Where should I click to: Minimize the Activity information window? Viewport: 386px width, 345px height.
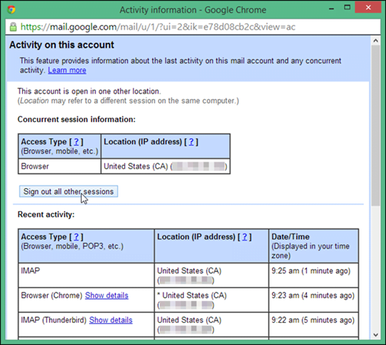pyautogui.click(x=331, y=9)
